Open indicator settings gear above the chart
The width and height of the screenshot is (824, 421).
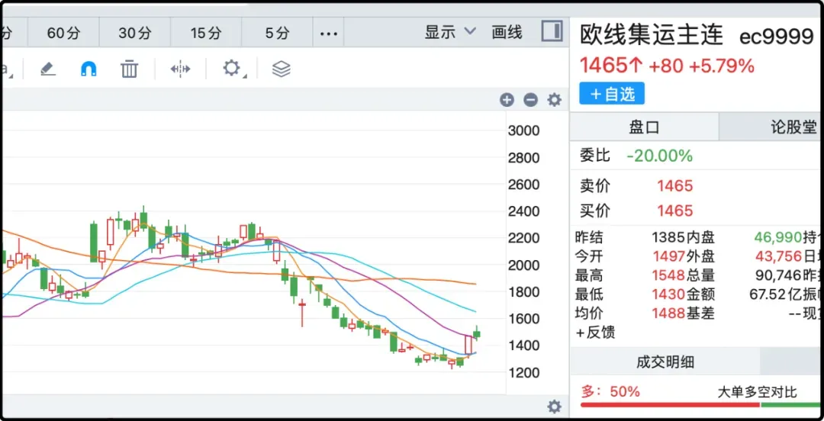(x=555, y=100)
